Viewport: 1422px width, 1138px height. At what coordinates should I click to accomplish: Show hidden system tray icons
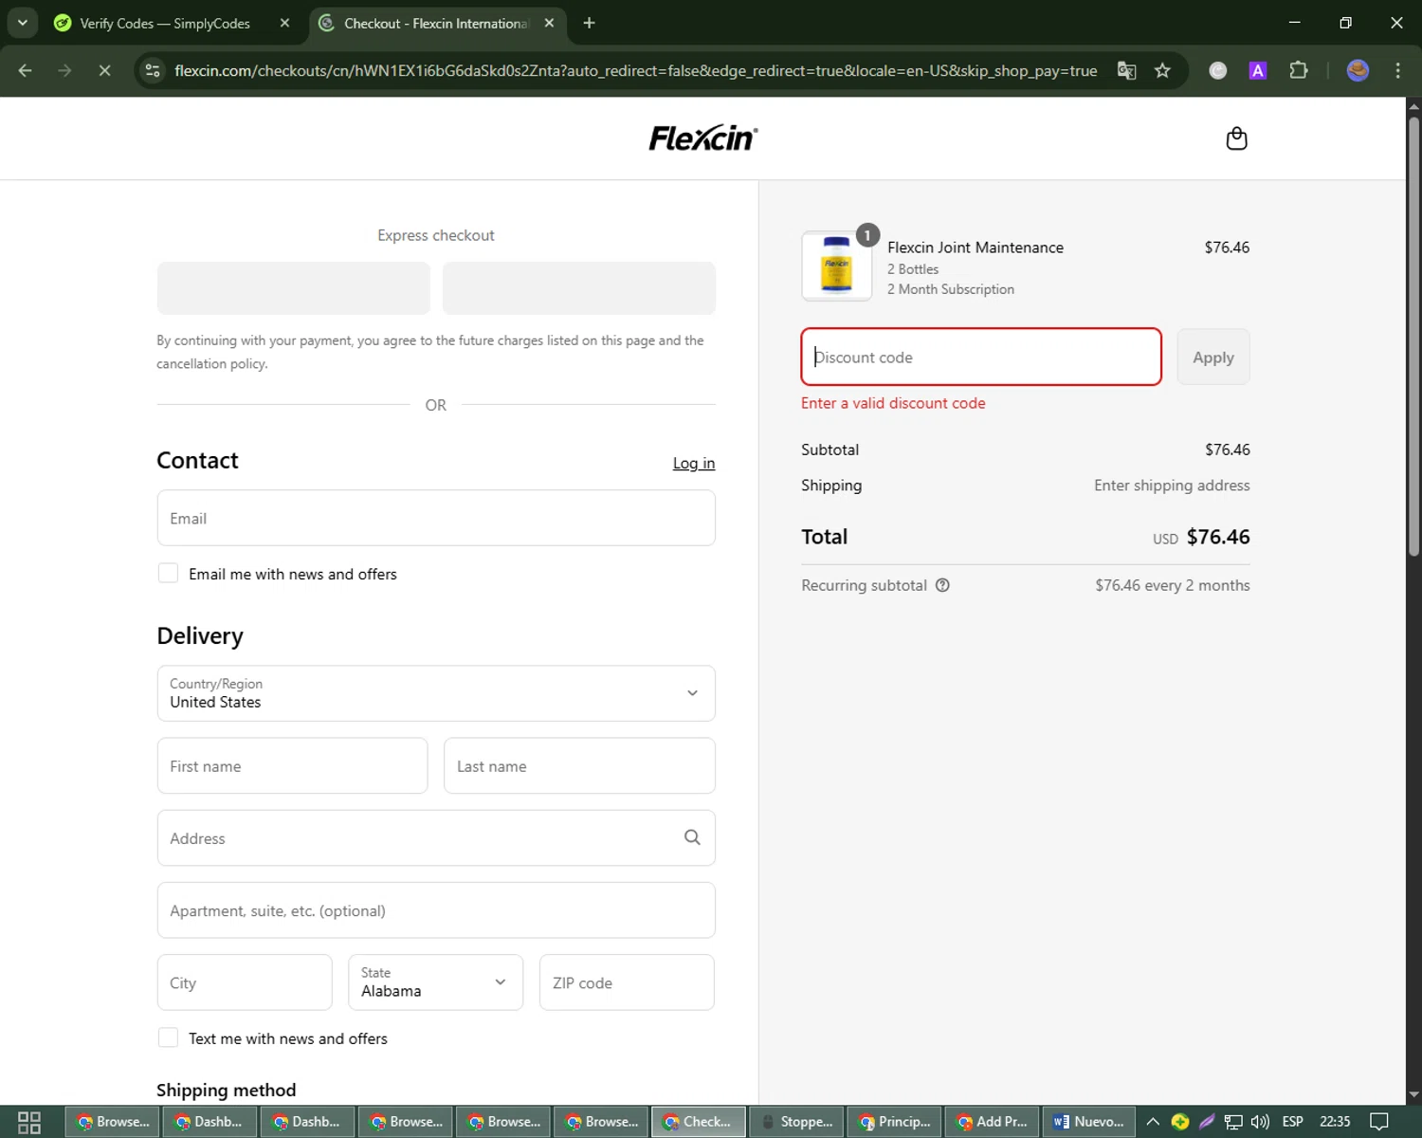(1153, 1122)
